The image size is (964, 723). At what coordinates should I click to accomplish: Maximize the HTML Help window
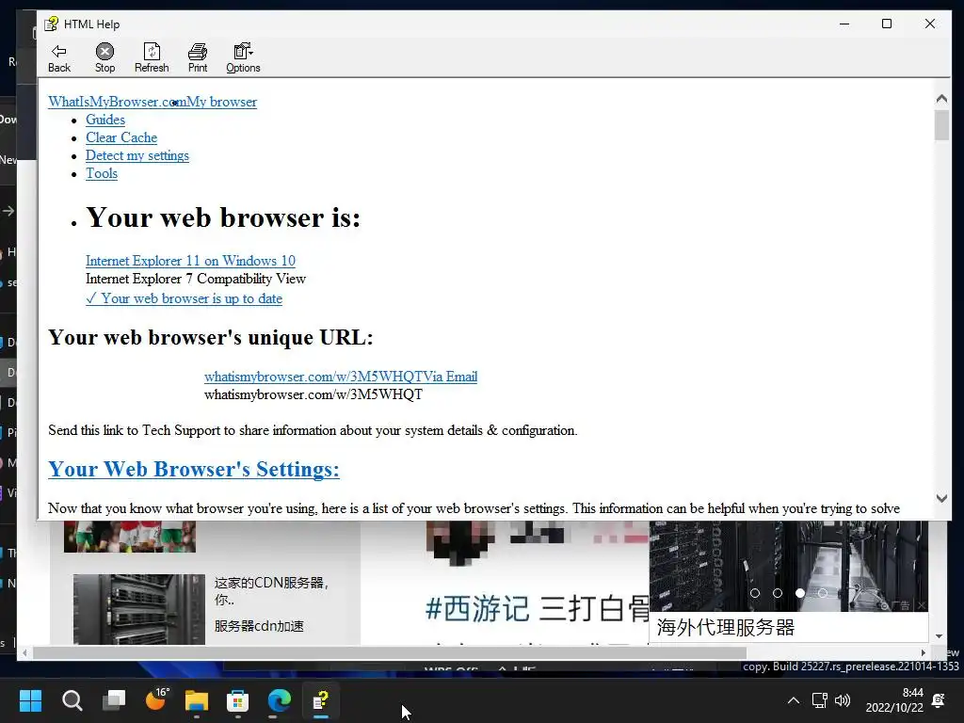pyautogui.click(x=887, y=24)
